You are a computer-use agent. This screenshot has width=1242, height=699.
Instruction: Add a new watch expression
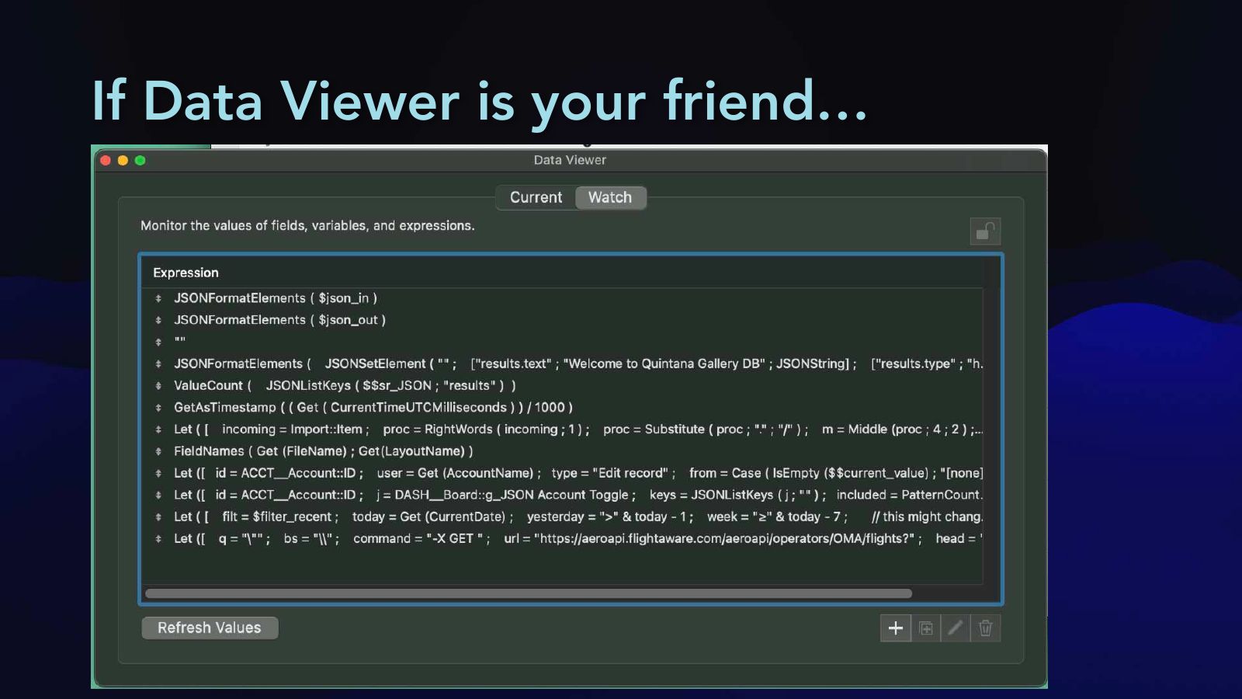(895, 628)
